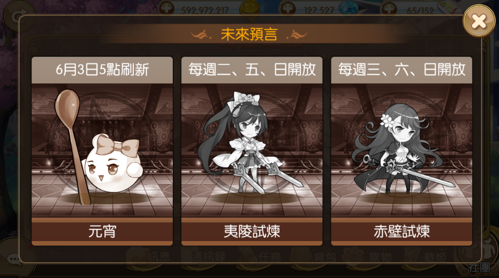Add diamonds with plus icon
The height and width of the screenshot is (278, 499).
(288, 8)
